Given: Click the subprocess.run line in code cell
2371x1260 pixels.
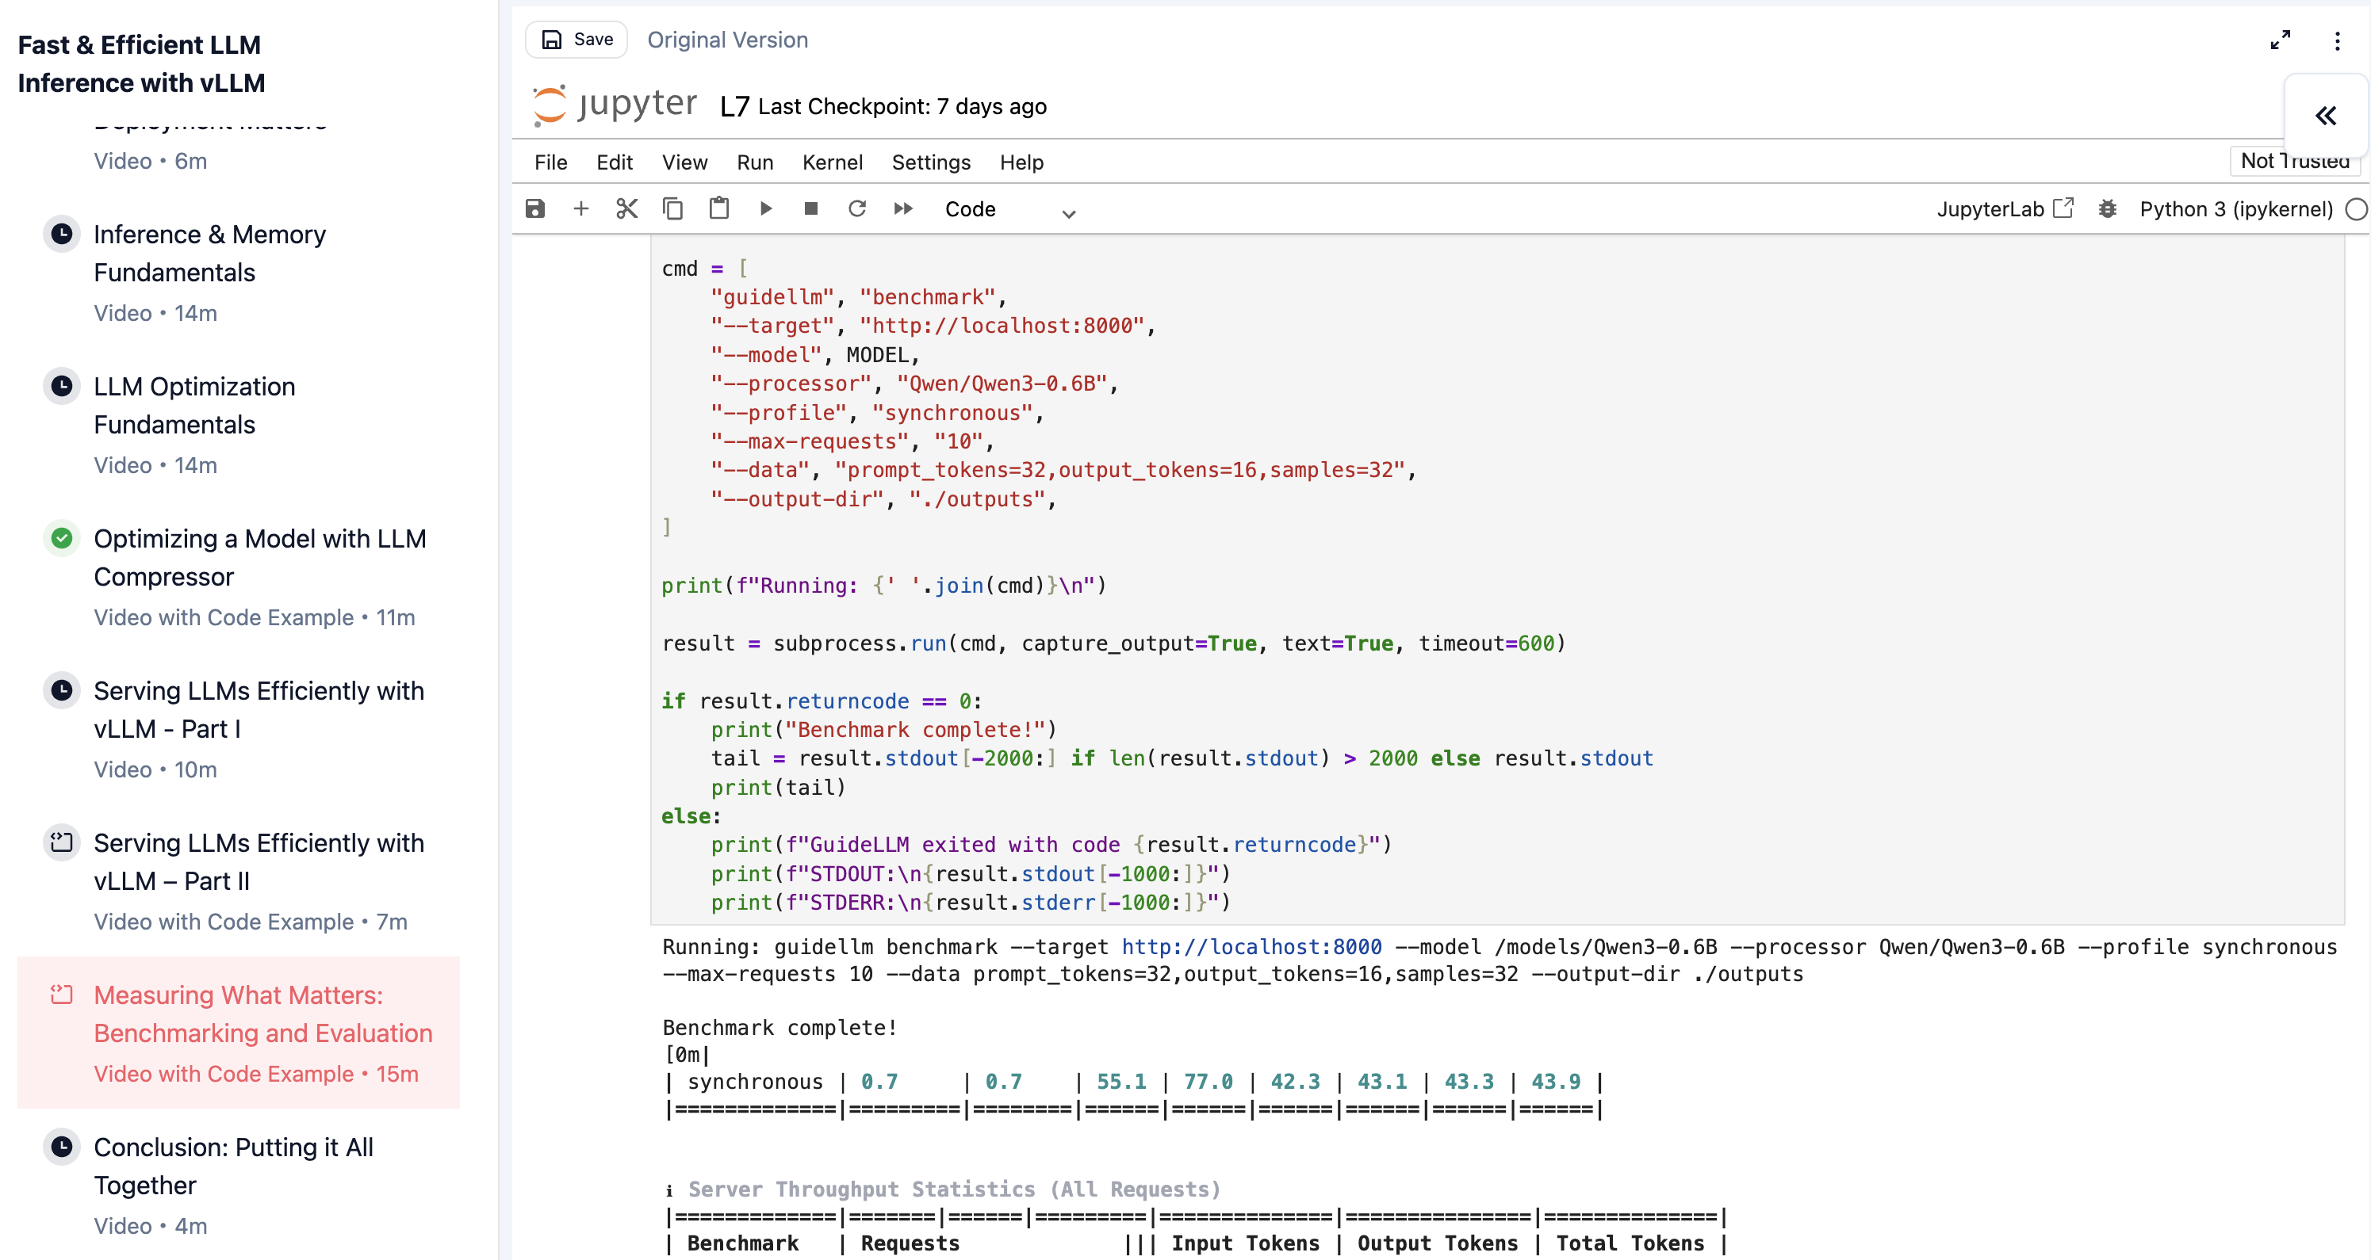Looking at the screenshot, I should 1113,643.
